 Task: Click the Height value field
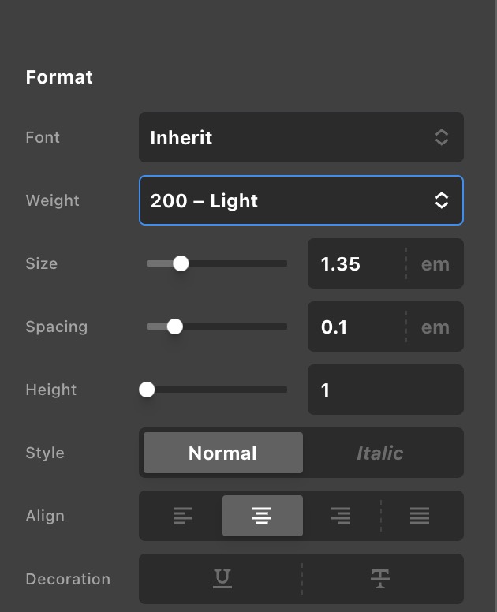click(385, 390)
